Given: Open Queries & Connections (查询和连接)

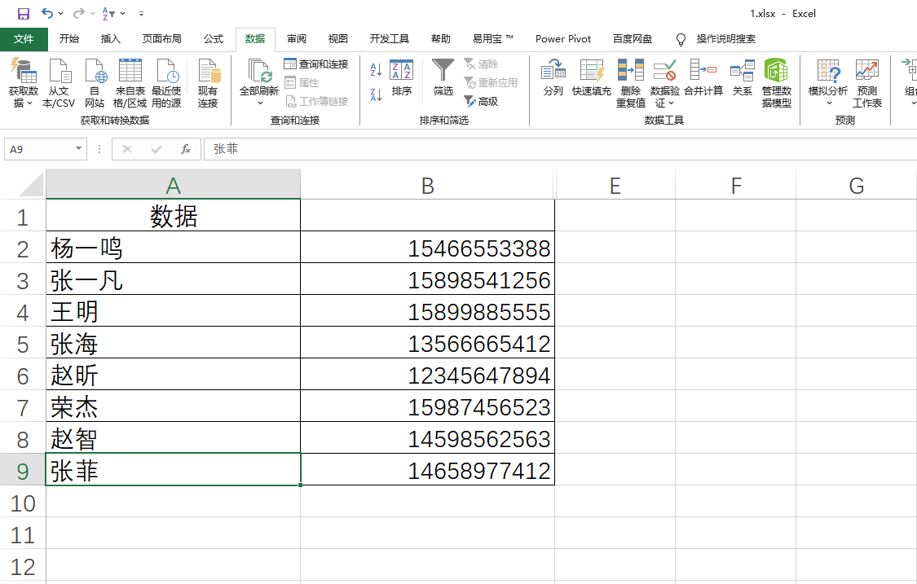Looking at the screenshot, I should pyautogui.click(x=315, y=64).
